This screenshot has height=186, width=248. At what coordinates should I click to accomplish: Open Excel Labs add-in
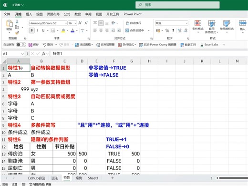pos(209,45)
